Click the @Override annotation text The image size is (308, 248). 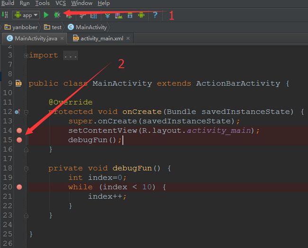tap(71, 102)
